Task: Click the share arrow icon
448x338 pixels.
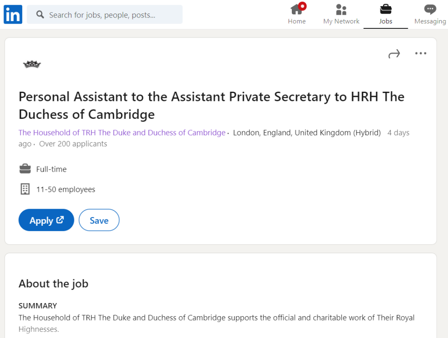Action: [394, 54]
